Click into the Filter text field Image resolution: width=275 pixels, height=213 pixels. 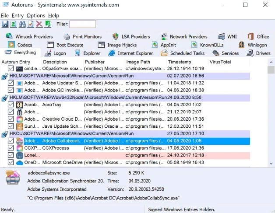point(83,24)
